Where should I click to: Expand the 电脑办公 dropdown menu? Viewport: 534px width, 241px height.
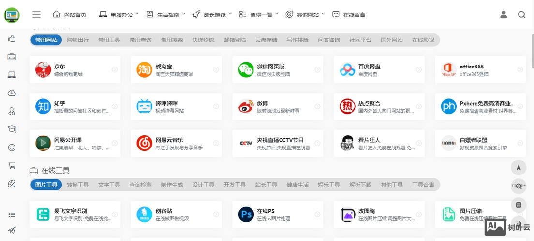point(119,14)
